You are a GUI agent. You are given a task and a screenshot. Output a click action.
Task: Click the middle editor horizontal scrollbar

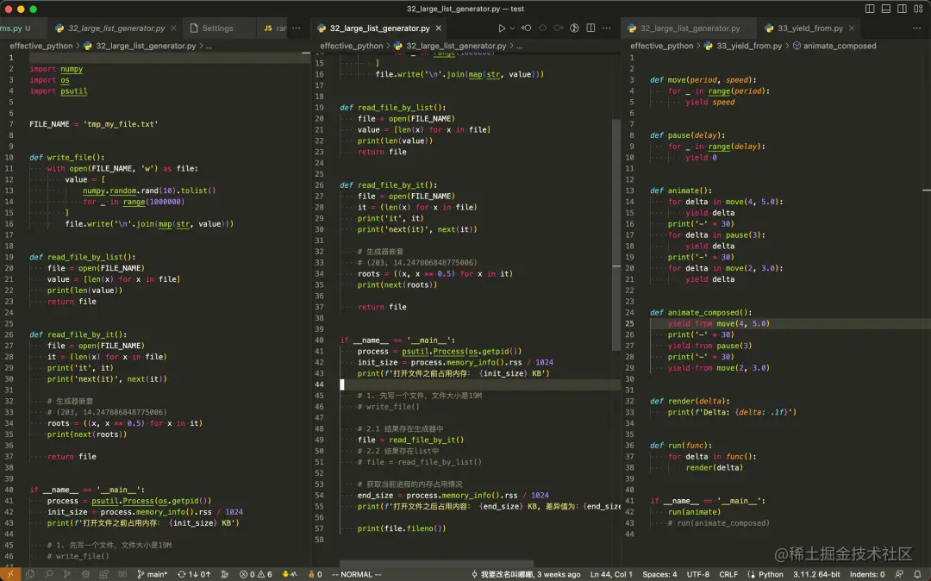tap(436, 563)
